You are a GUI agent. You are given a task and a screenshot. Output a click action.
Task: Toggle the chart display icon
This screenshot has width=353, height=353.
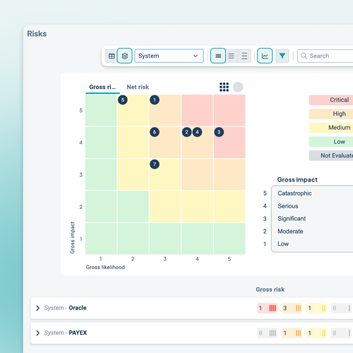coord(265,56)
